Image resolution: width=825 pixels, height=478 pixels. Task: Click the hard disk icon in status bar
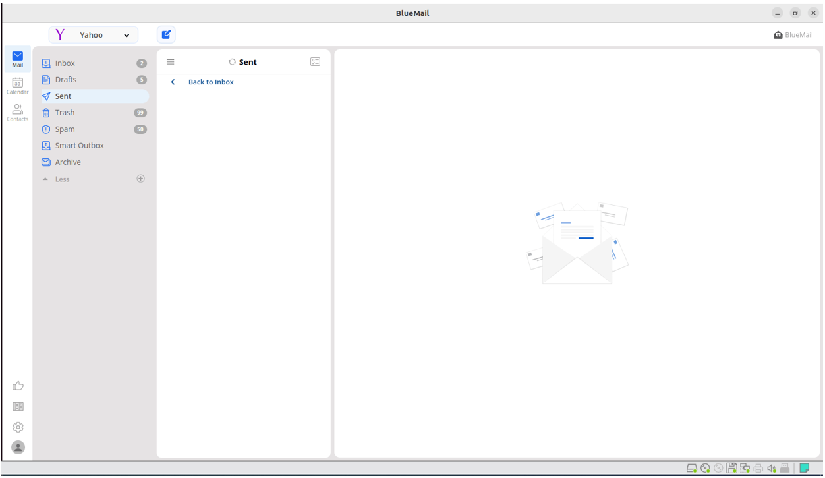[x=692, y=469]
